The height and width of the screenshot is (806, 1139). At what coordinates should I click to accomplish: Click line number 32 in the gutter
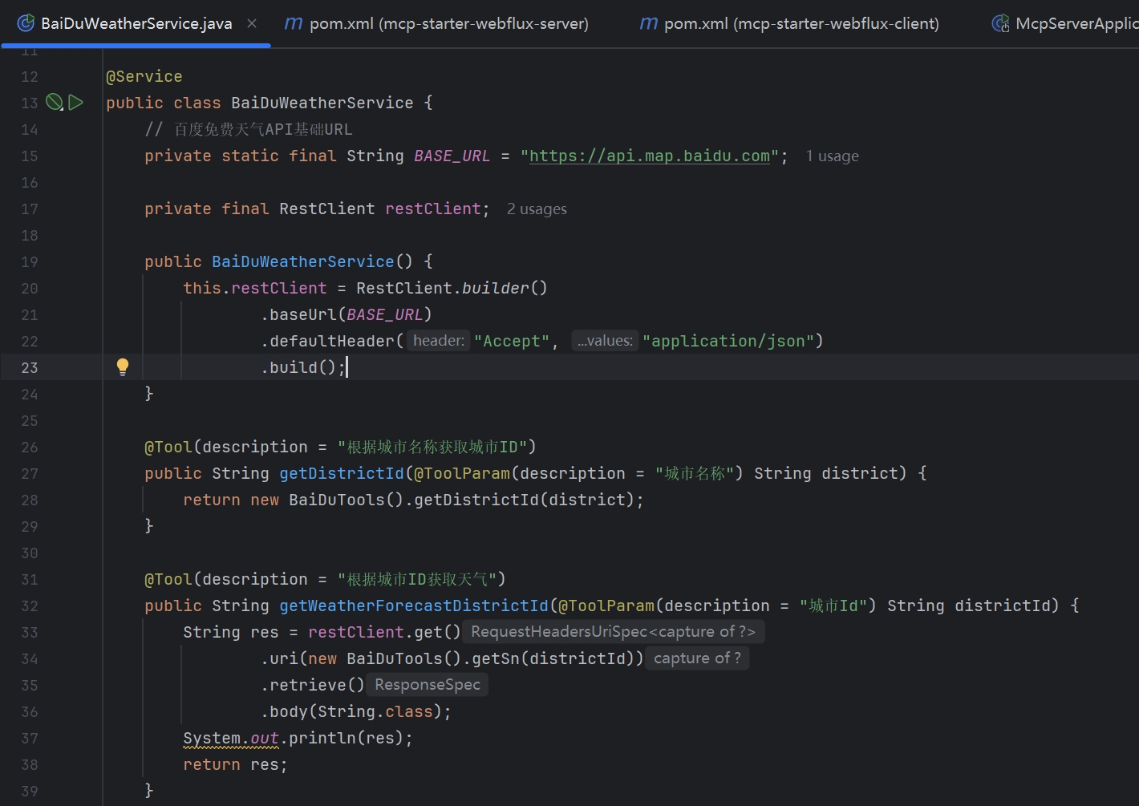point(30,606)
